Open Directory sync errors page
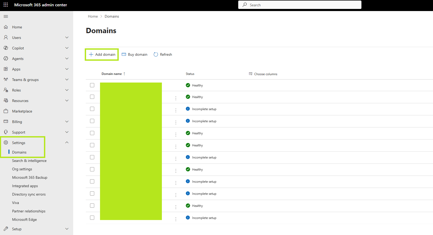The width and height of the screenshot is (433, 235). point(29,194)
